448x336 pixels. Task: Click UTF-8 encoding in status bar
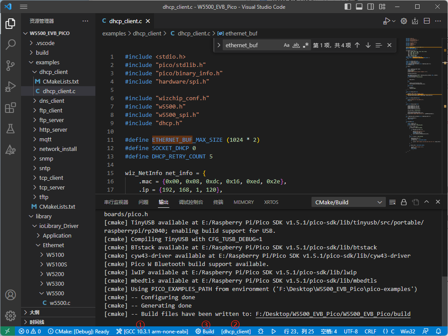[350, 332]
